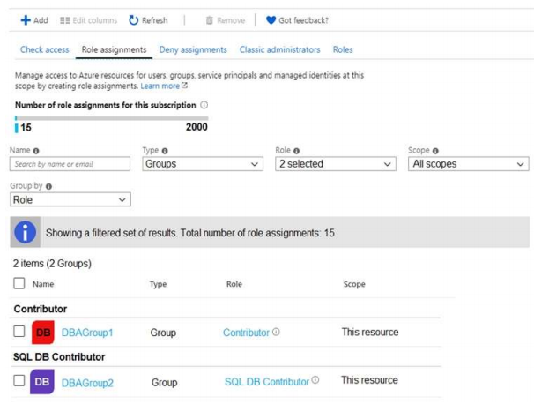Click the info icon next to Scope filter label
Screen dimensions: 549x419
435,151
